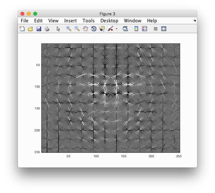Toggle the Edit Plot arrow tool

[58, 29]
